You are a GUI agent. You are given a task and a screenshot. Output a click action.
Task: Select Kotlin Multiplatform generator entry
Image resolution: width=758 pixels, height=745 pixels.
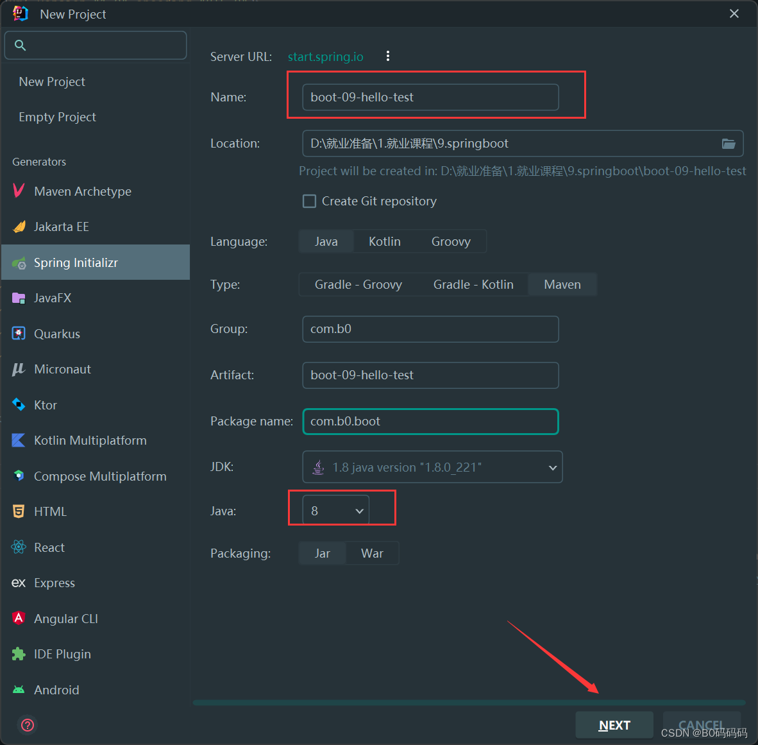tap(96, 440)
